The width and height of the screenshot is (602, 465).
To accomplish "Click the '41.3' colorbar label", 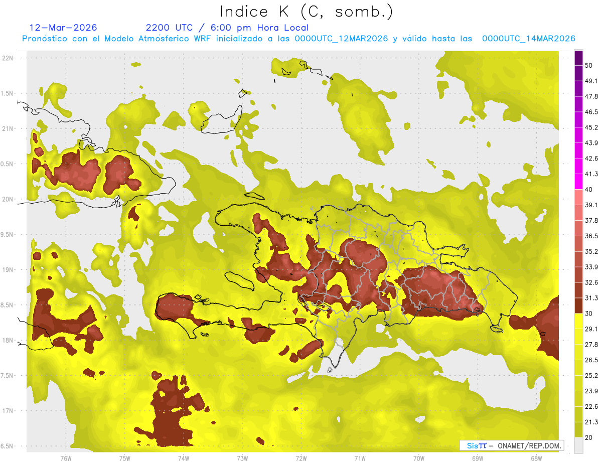I will 591,174.
